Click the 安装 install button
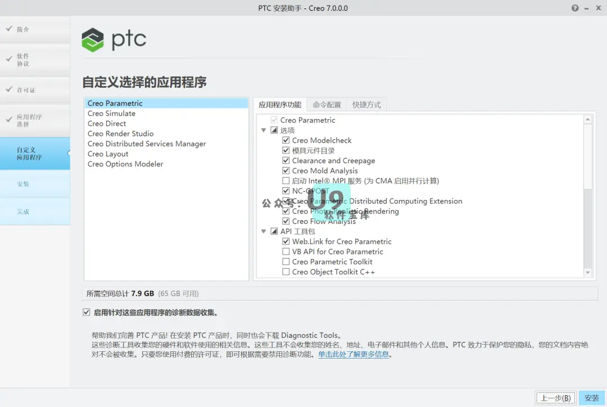 click(x=591, y=397)
